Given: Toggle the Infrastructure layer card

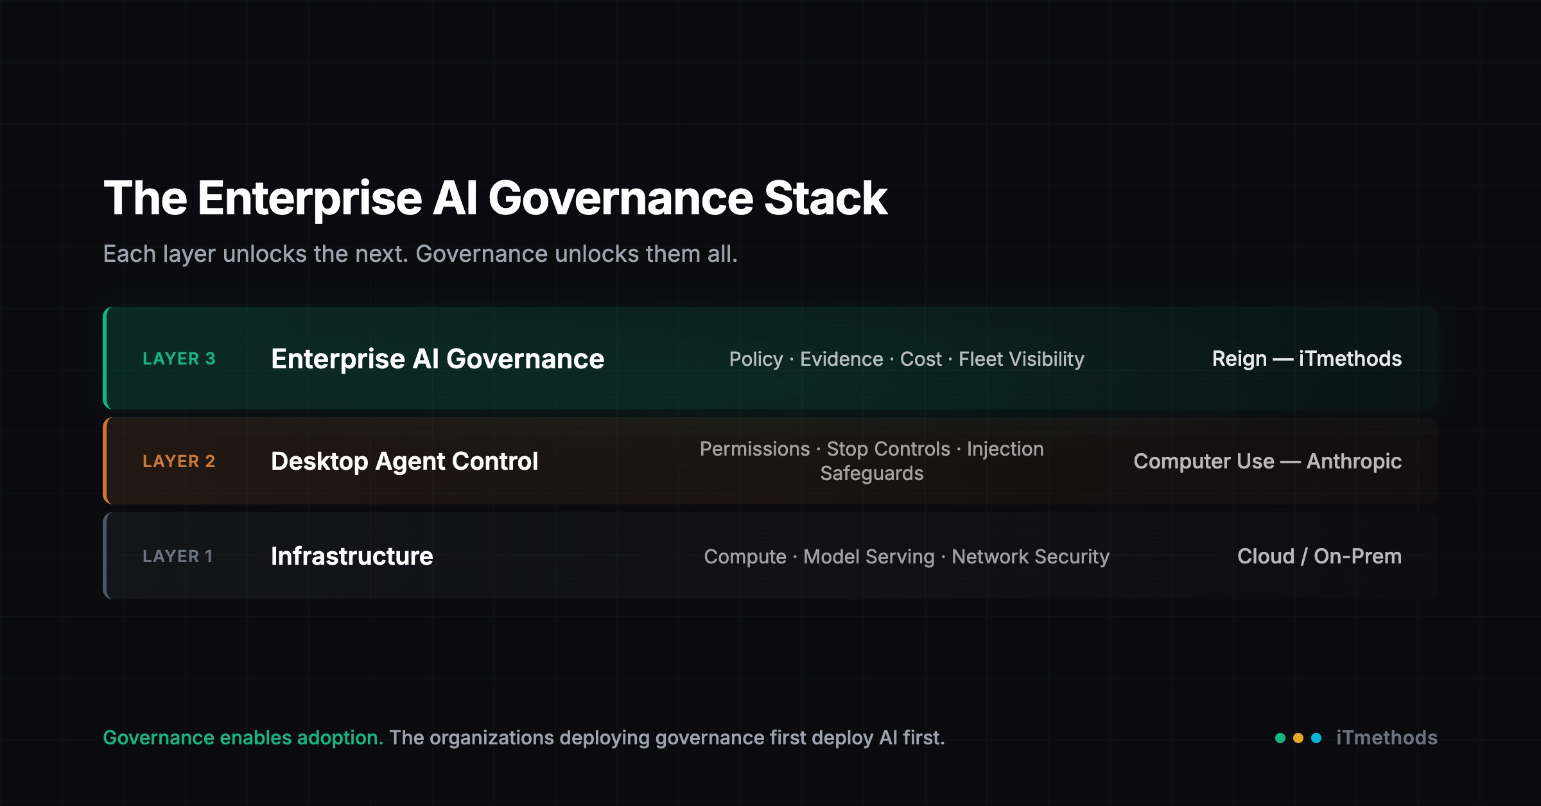Looking at the screenshot, I should (770, 556).
